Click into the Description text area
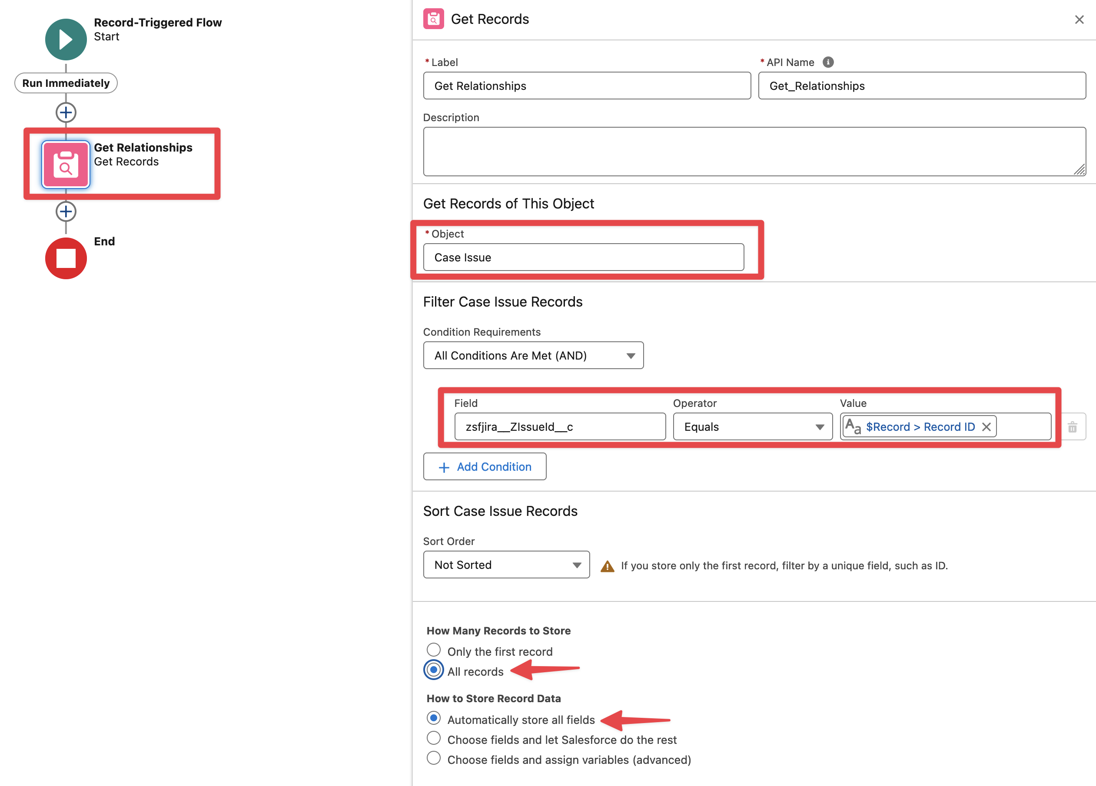This screenshot has width=1096, height=786. (x=754, y=152)
